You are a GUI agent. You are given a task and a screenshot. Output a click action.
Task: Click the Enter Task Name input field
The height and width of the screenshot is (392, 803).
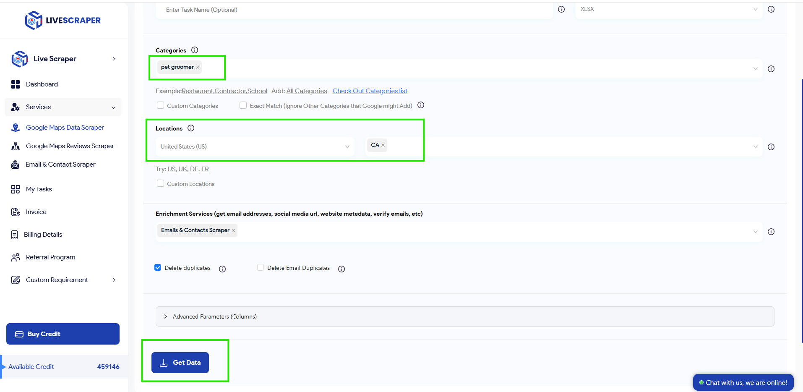(354, 10)
